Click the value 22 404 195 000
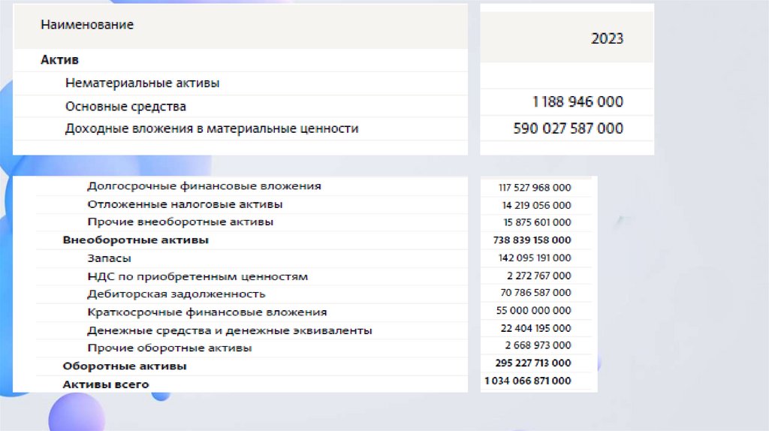This screenshot has height=431, width=769. click(x=535, y=328)
